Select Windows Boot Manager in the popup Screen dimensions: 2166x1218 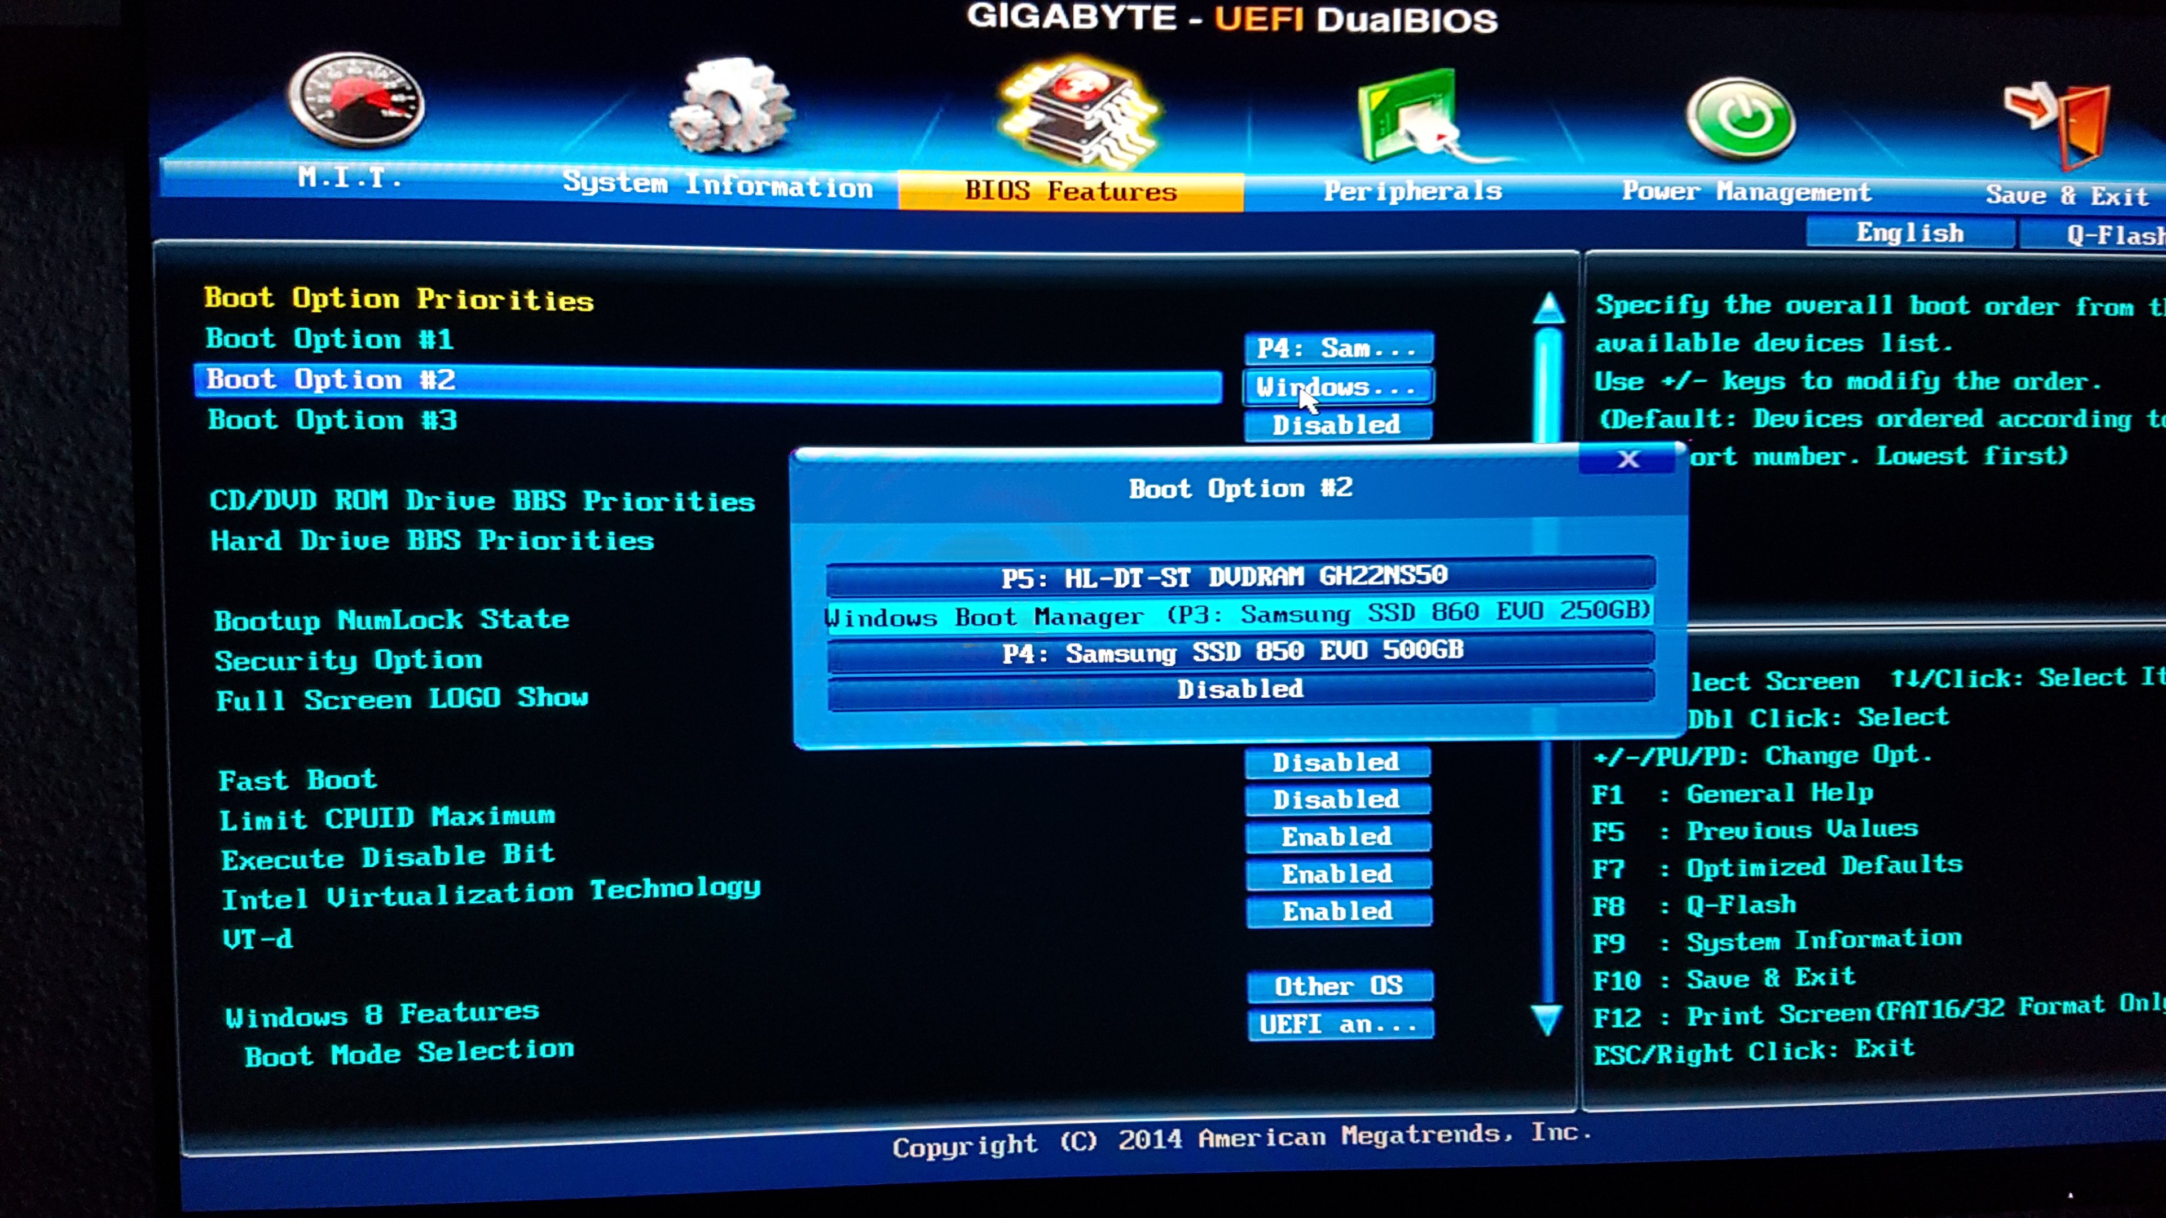tap(1239, 615)
